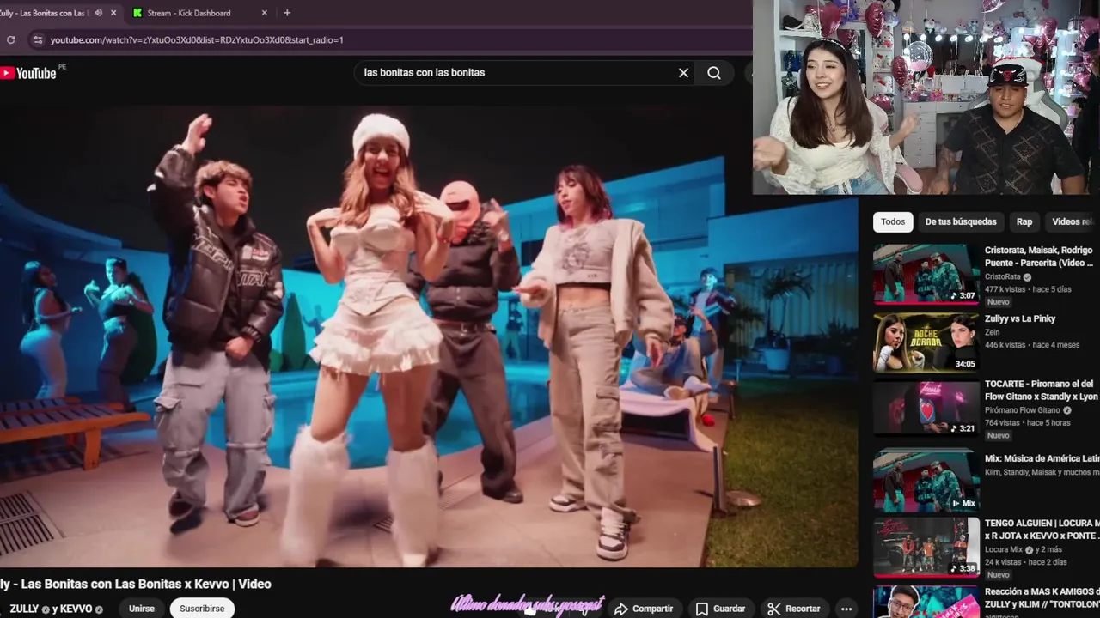
Task: Open the Mix: Música de América Latina thumbnail
Action: (x=926, y=482)
